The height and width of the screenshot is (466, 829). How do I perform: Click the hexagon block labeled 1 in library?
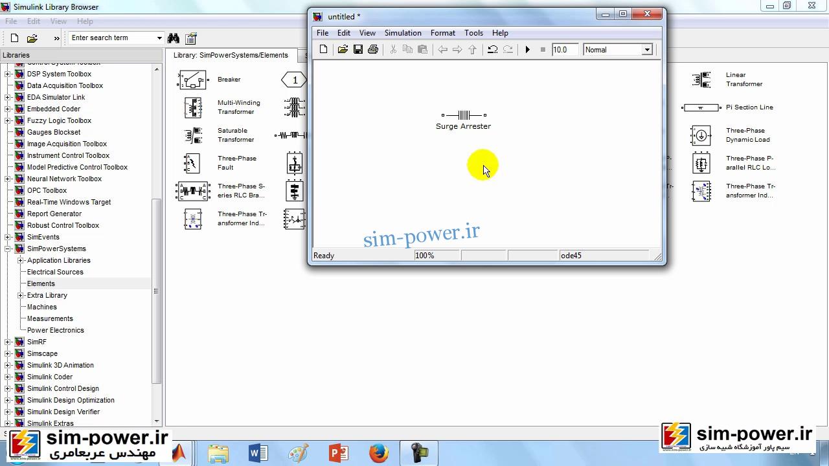pos(295,80)
